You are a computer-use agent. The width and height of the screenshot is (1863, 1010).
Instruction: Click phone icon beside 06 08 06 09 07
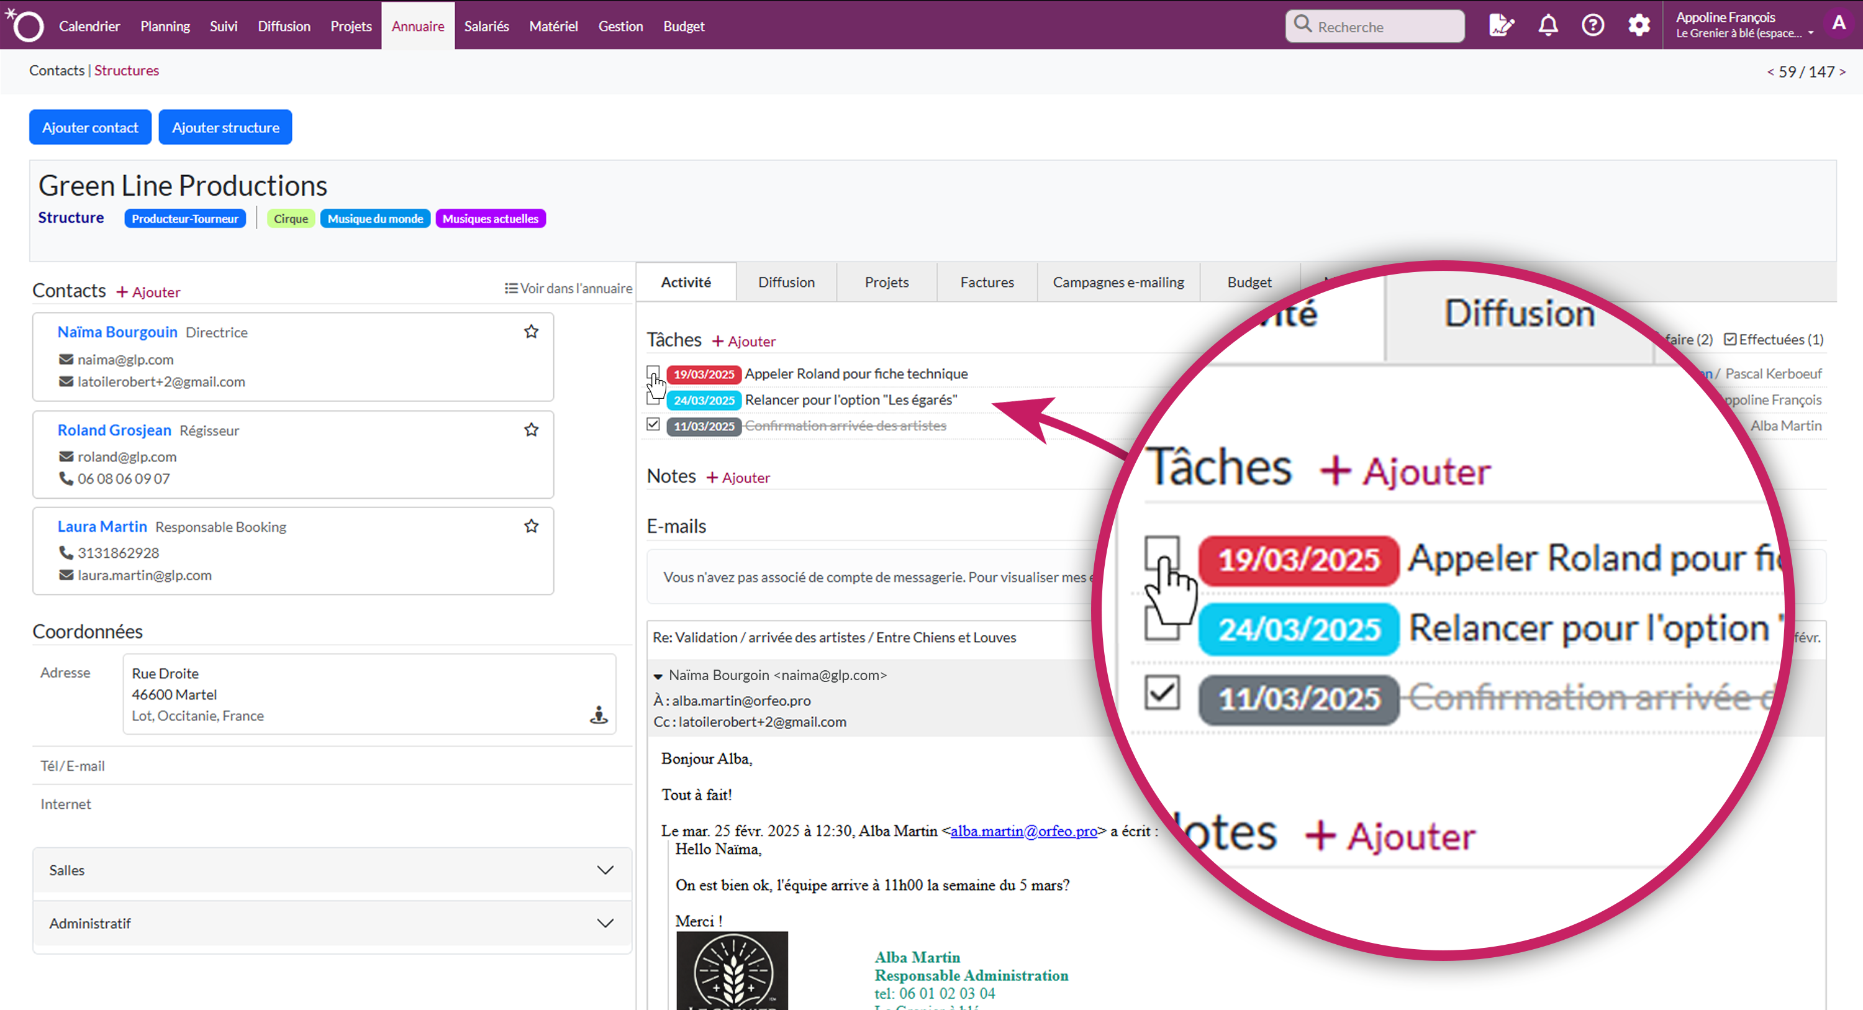click(66, 478)
